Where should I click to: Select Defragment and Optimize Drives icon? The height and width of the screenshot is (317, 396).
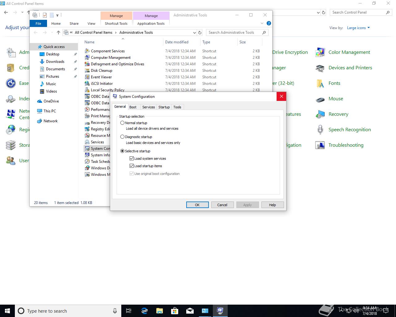(87, 64)
